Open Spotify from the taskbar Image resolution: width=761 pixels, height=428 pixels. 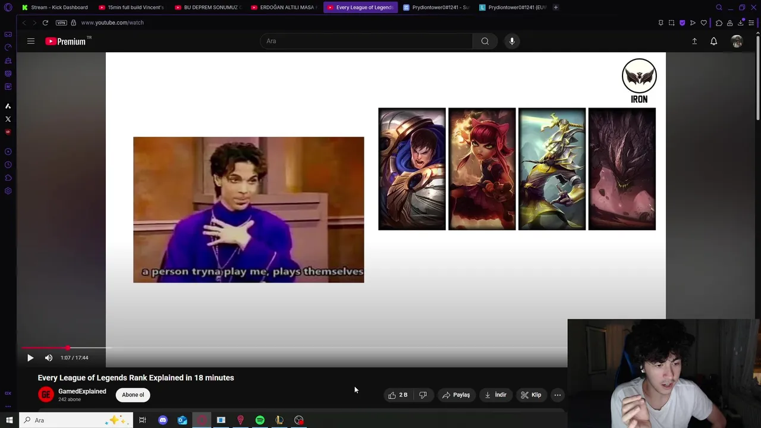260,420
